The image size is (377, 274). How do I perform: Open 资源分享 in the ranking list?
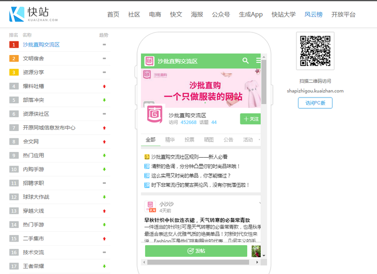34,72
